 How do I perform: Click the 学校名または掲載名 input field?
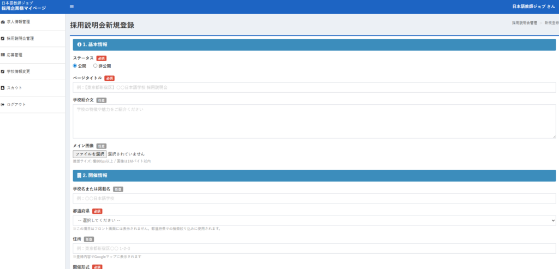tap(314, 199)
